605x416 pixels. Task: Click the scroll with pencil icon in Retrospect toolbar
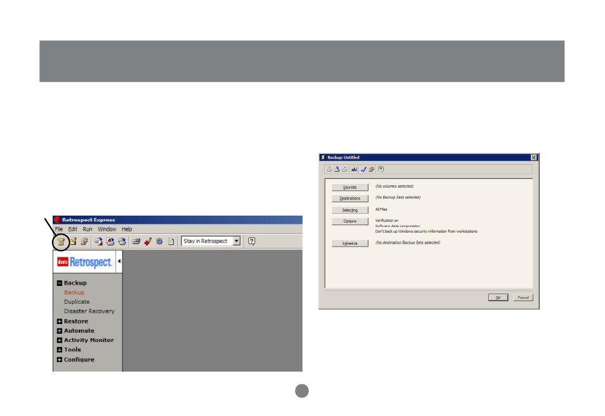pos(84,242)
